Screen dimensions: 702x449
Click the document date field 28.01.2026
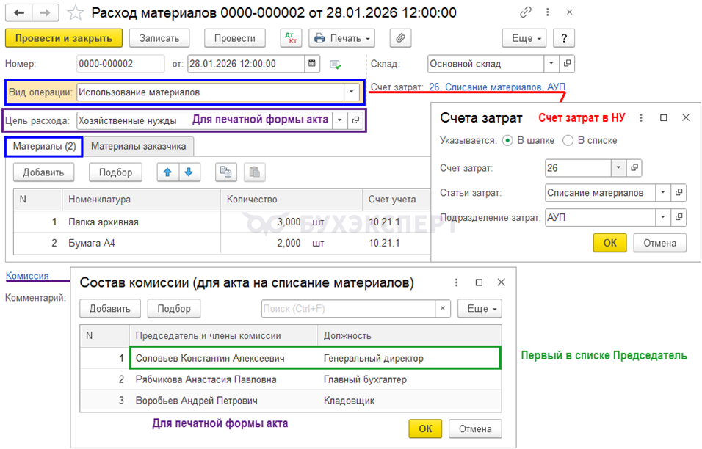pyautogui.click(x=246, y=64)
